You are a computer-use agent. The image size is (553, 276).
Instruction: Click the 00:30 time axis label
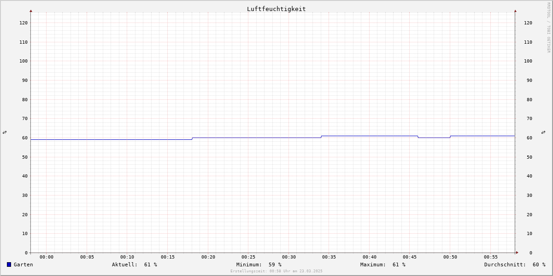[289, 257]
